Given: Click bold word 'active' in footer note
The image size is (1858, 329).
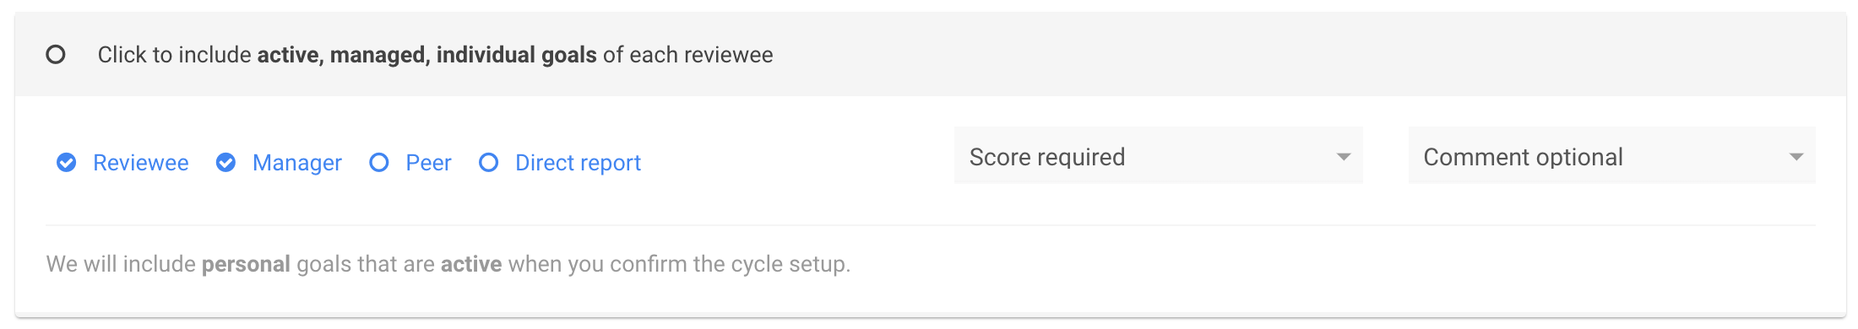Looking at the screenshot, I should [471, 264].
